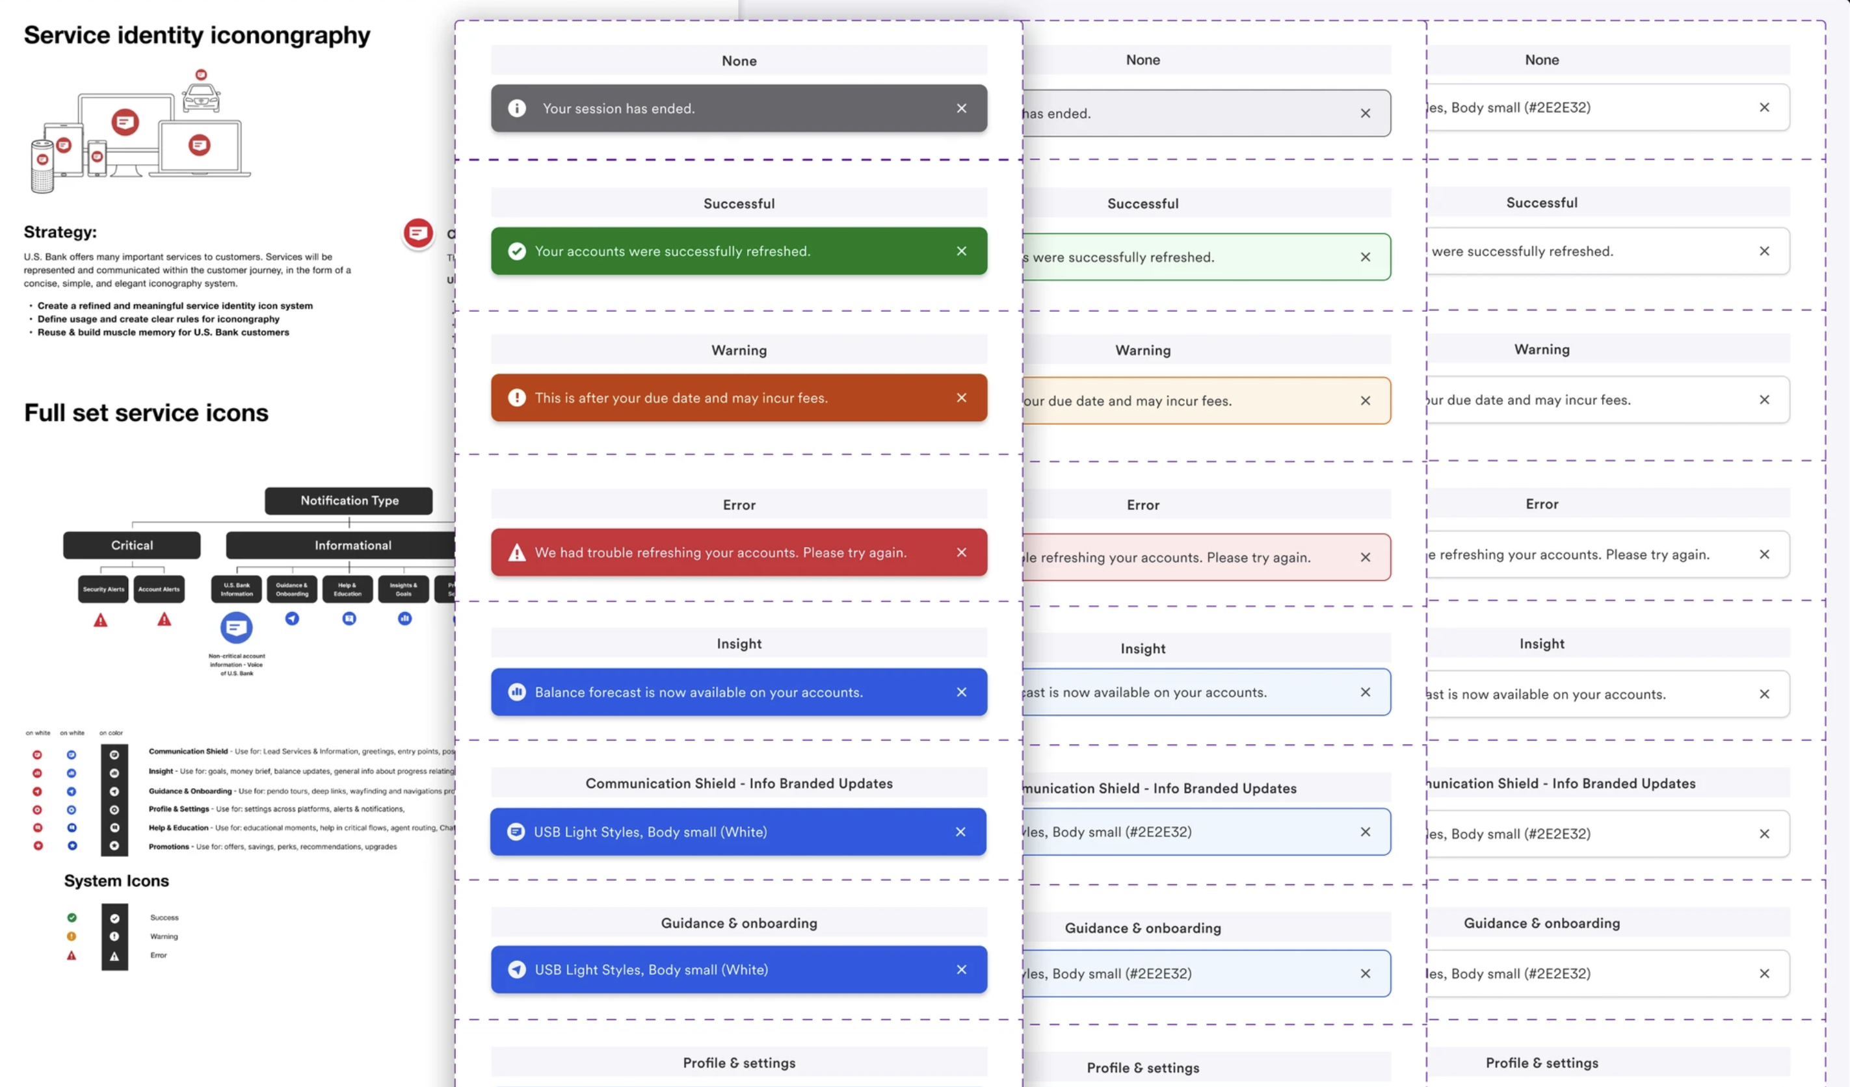Close the filled green accounts refreshed banner
Viewport: 1850px width, 1087px height.
point(961,251)
